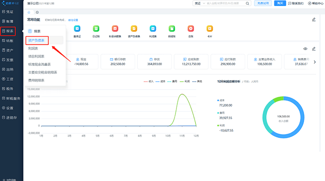Open the 税务 sidebar module
325x181 pixels.
[x=8, y=89]
